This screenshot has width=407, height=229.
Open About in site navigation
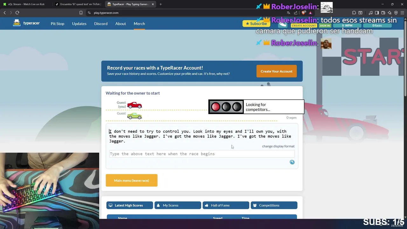pyautogui.click(x=121, y=24)
